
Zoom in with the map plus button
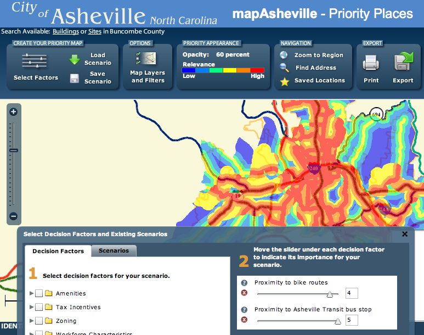pyautogui.click(x=14, y=112)
